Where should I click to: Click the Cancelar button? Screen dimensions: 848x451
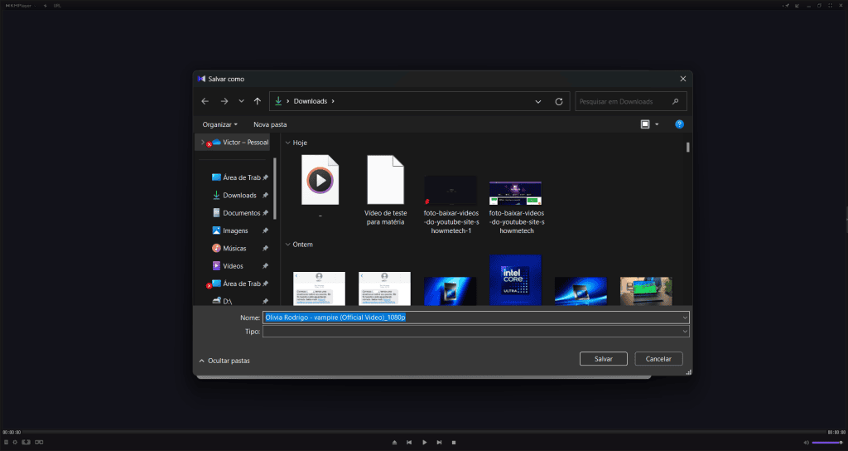coord(658,359)
